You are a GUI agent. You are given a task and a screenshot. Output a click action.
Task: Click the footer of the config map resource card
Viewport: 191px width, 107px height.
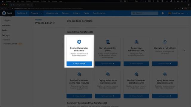[x=79, y=96]
